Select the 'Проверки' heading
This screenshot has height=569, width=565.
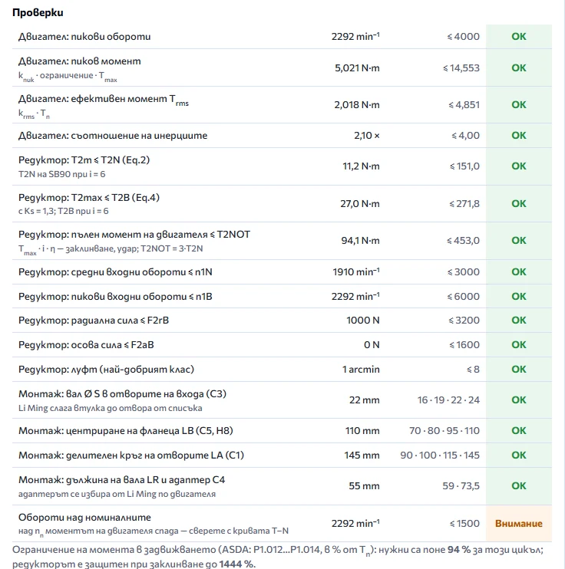[38, 12]
